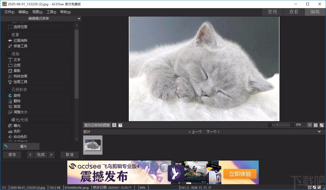This screenshot has height=190, width=326.
Task: Open the 文件 file menu
Action: pos(9,12)
